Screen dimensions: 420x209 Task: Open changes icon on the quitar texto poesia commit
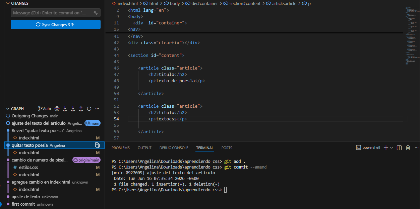tap(97, 145)
